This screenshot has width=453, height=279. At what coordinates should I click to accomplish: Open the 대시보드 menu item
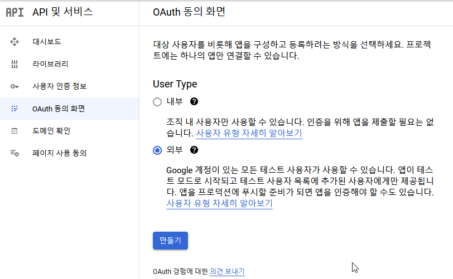click(69, 42)
